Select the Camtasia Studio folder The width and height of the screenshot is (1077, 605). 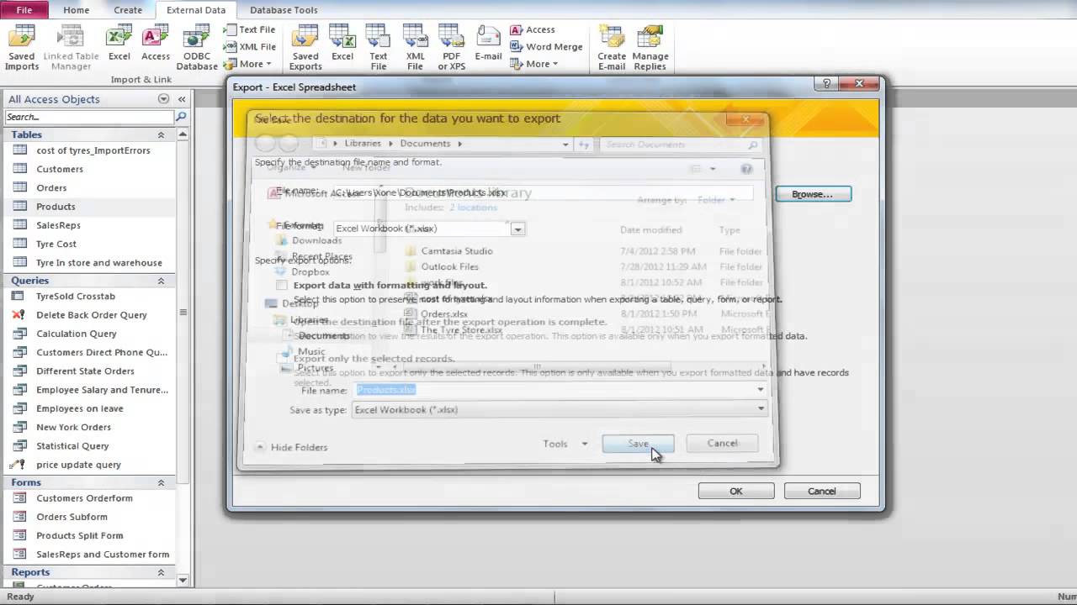tap(457, 250)
